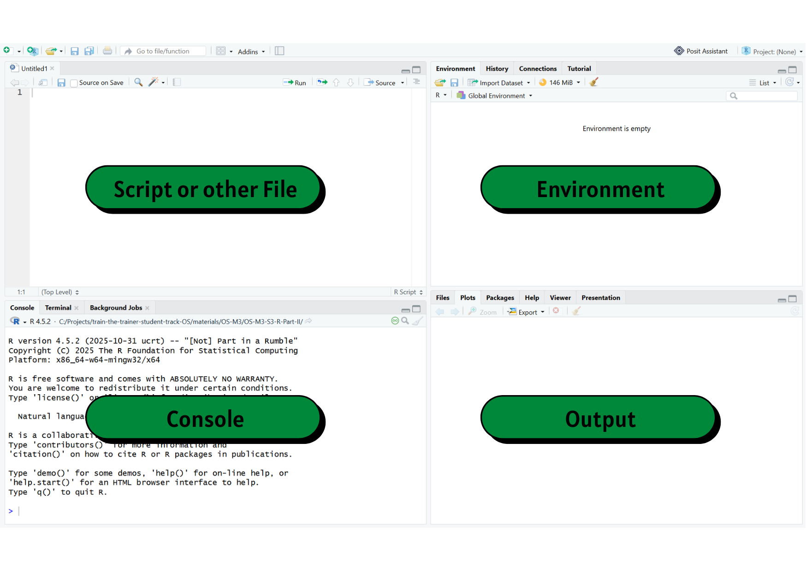This screenshot has height=571, width=806.
Task: Clear the console with broom icon
Action: tap(418, 321)
